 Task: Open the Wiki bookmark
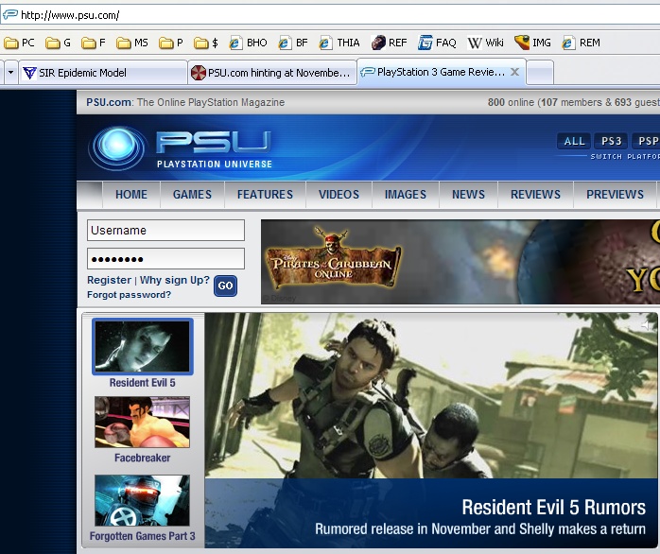pyautogui.click(x=486, y=43)
